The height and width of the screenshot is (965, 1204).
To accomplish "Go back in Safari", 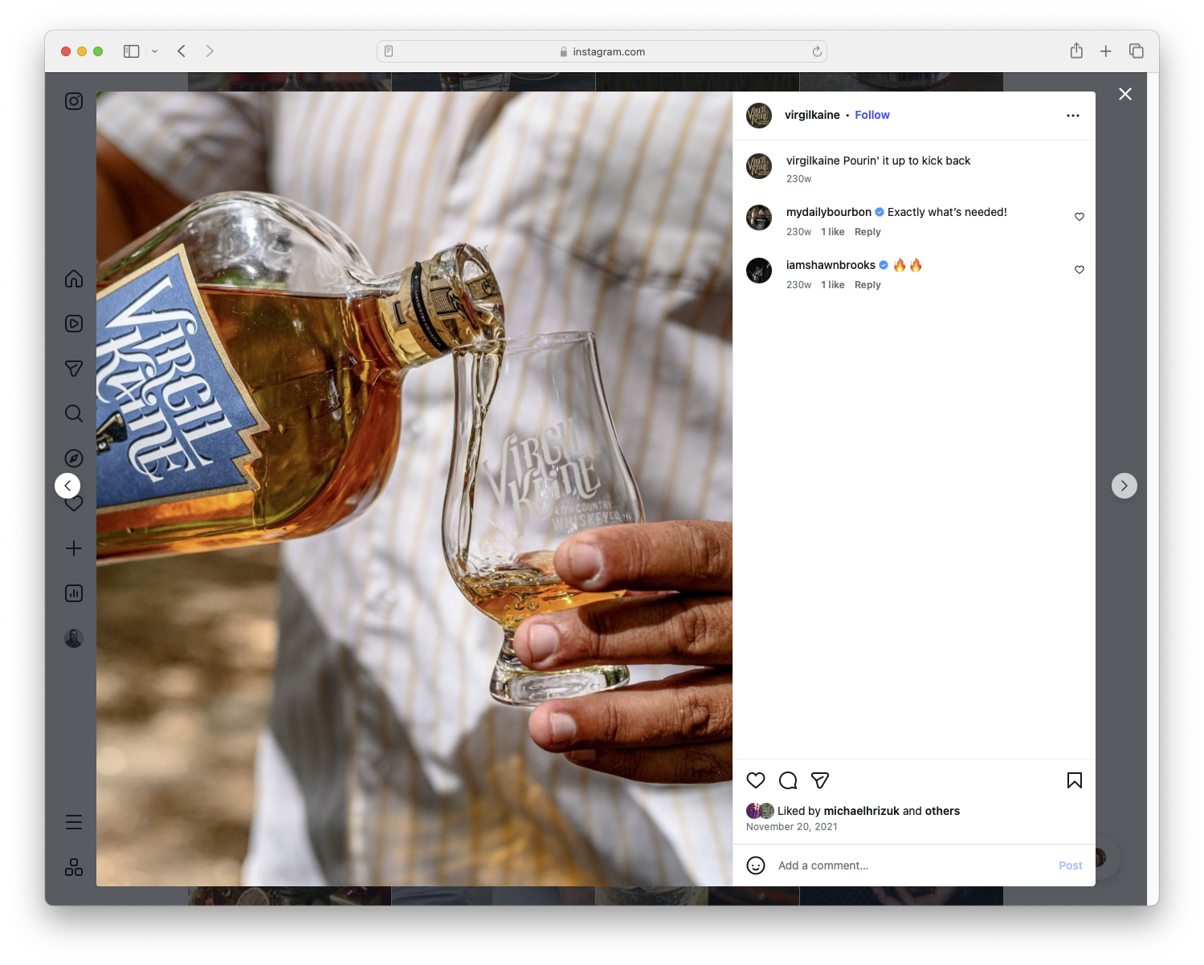I will pyautogui.click(x=182, y=51).
